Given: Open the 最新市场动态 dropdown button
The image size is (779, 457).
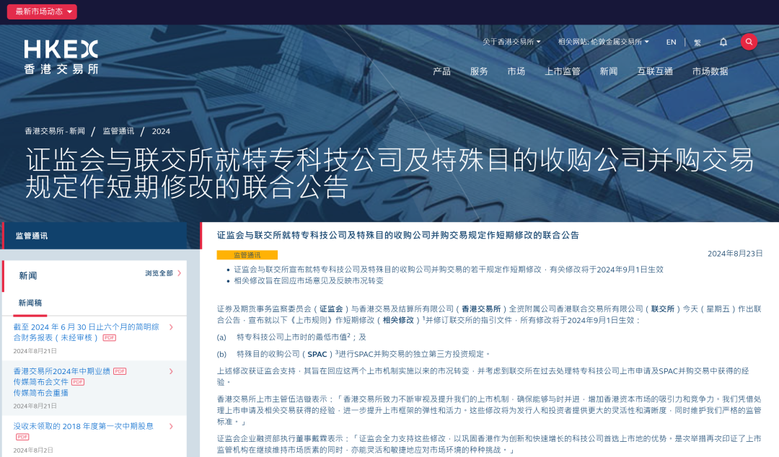Looking at the screenshot, I should [42, 12].
